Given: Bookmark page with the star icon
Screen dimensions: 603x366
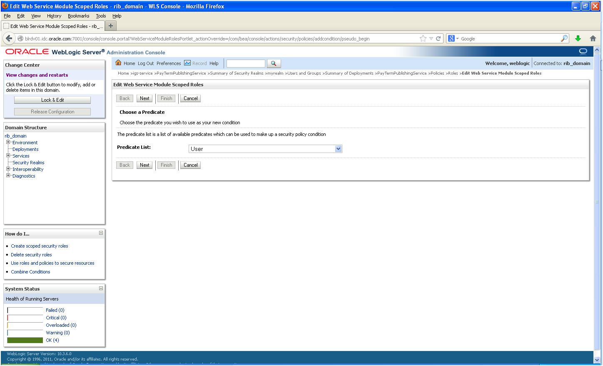Looking at the screenshot, I should tap(423, 38).
